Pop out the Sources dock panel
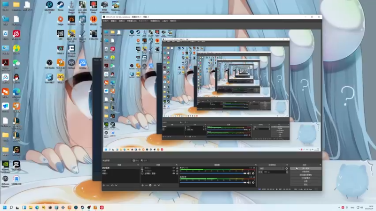 [x=177, y=165]
